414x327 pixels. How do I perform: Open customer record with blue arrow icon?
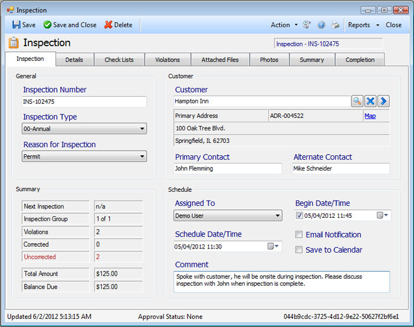pyautogui.click(x=384, y=101)
